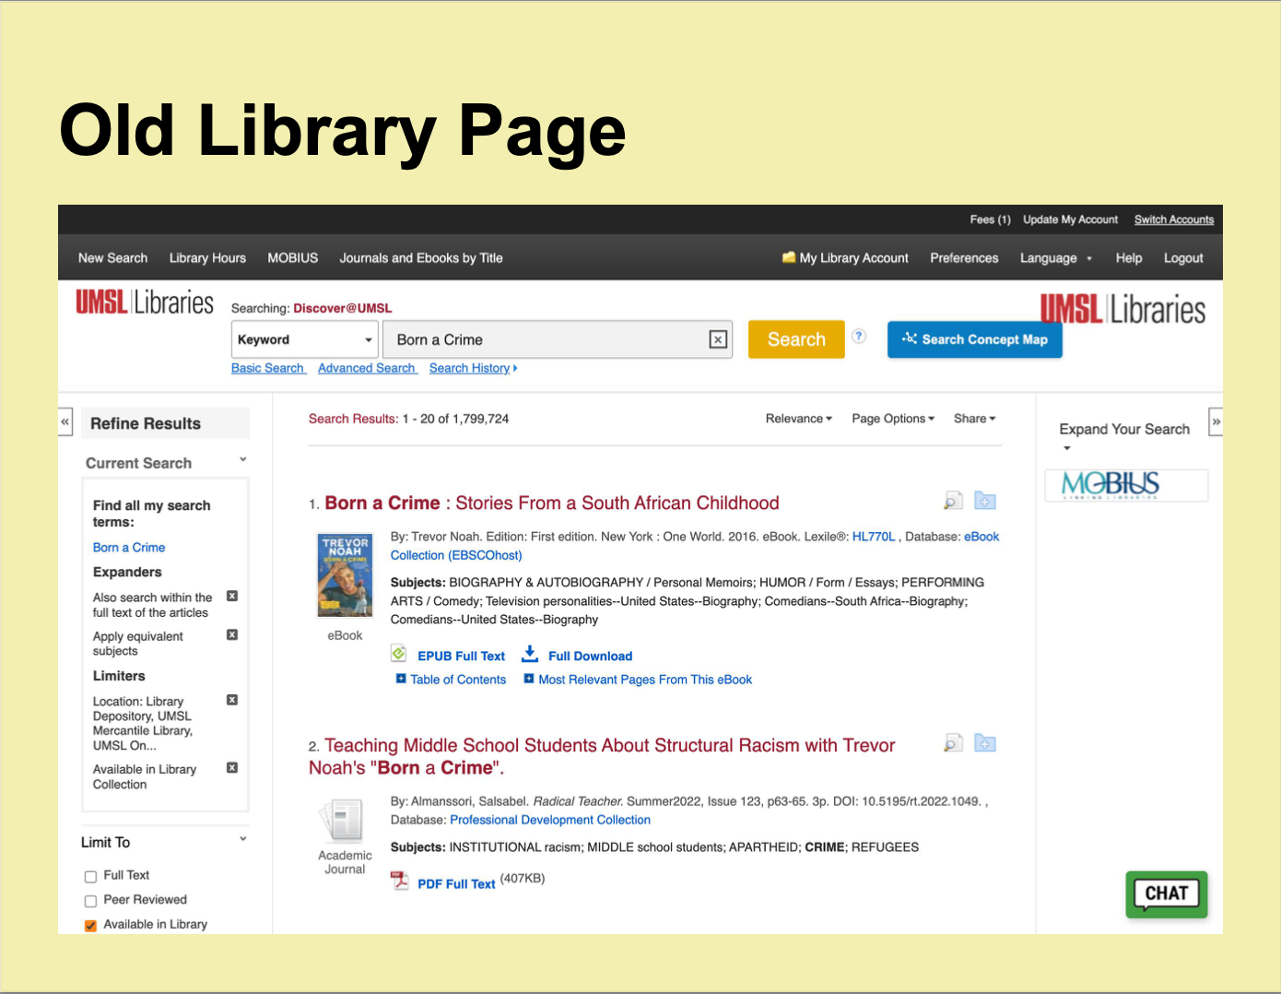Add Teaching Middle School result to folder

click(x=985, y=743)
